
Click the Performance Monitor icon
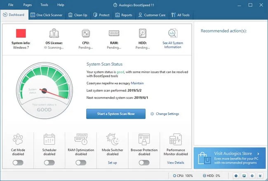pyautogui.click(x=176, y=139)
